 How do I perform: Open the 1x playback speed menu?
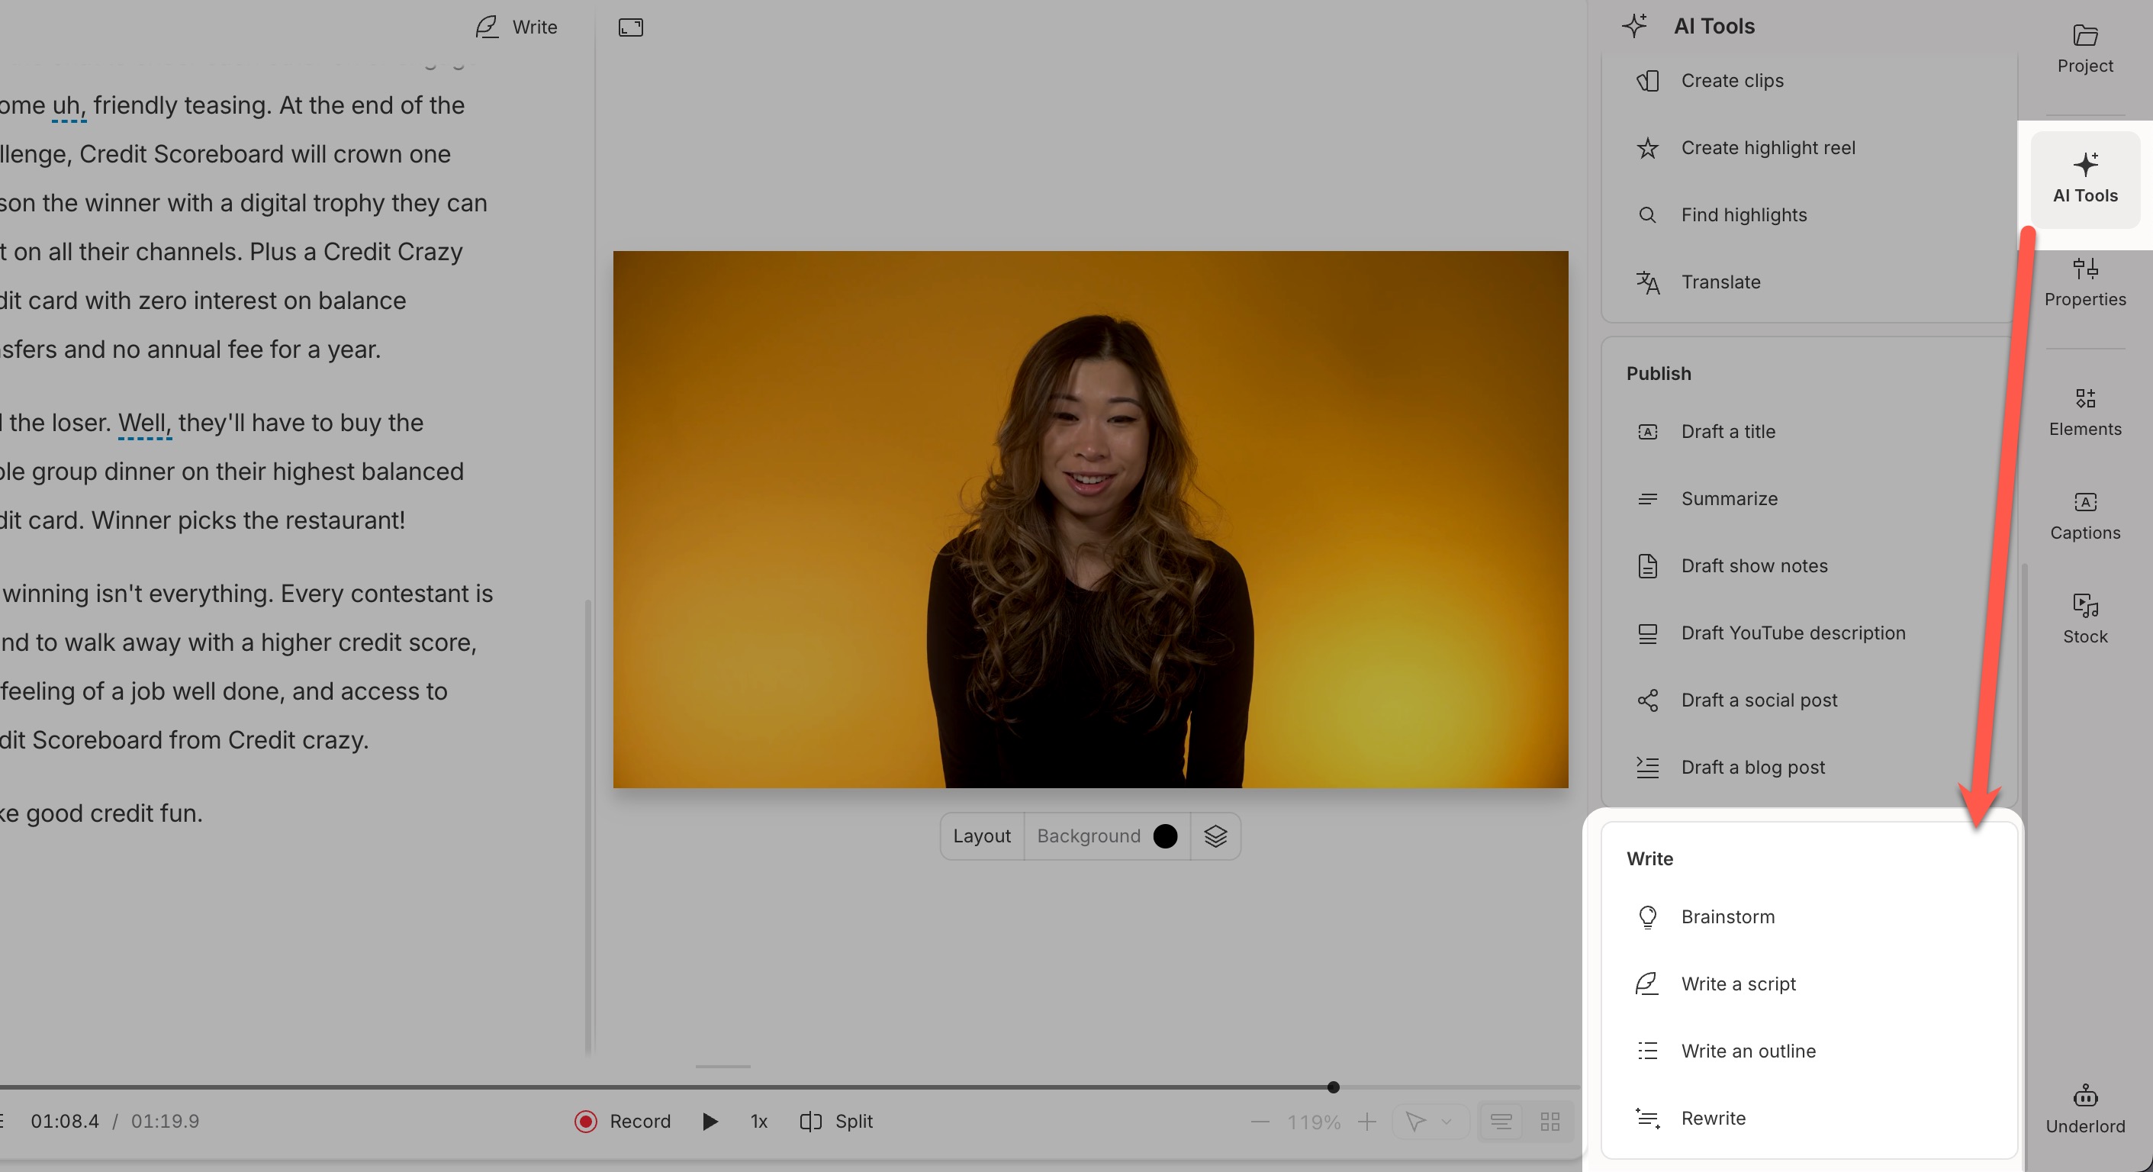[x=758, y=1121]
